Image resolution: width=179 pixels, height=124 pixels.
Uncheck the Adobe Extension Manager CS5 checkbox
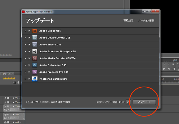[x=29, y=51]
